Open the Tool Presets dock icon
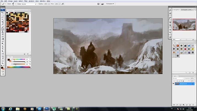197x111 pixels. (170, 18)
